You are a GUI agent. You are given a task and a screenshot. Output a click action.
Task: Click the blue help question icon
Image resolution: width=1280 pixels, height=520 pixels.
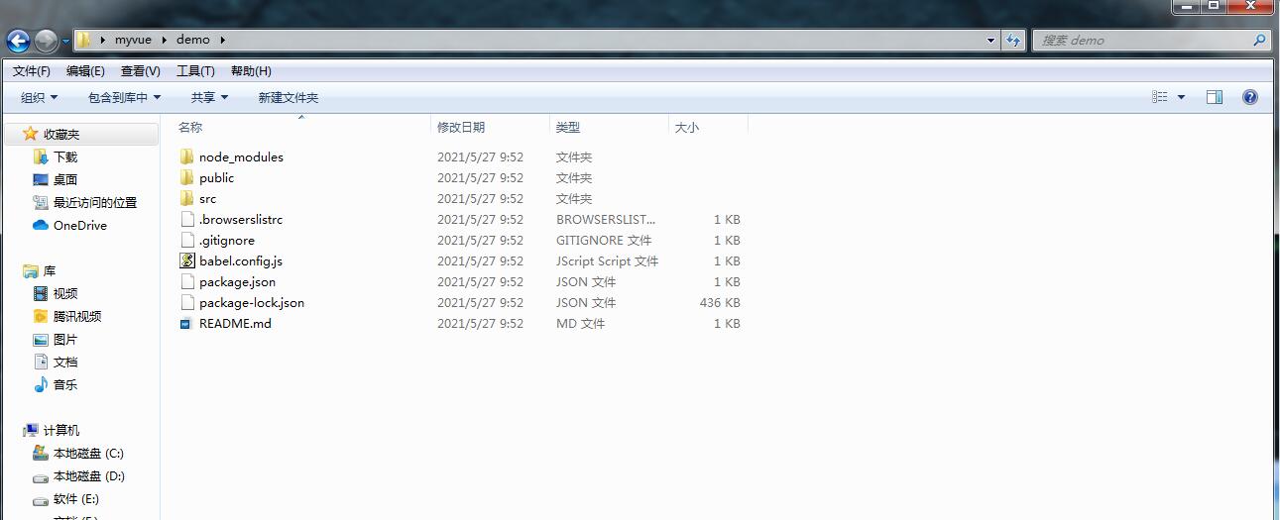click(1250, 97)
